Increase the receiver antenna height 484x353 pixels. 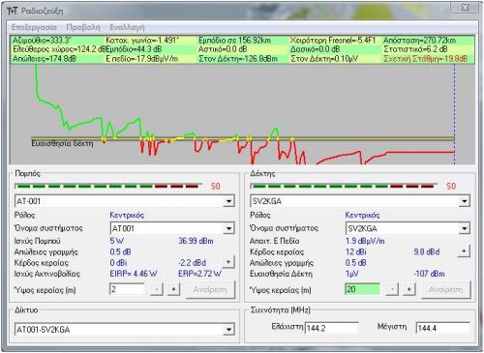point(408,289)
